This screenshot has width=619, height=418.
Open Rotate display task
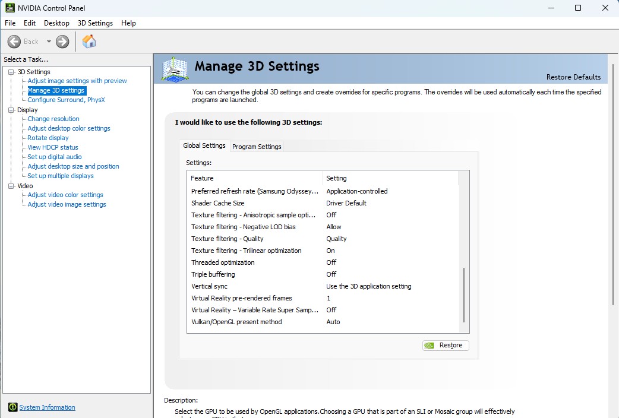[x=48, y=138]
